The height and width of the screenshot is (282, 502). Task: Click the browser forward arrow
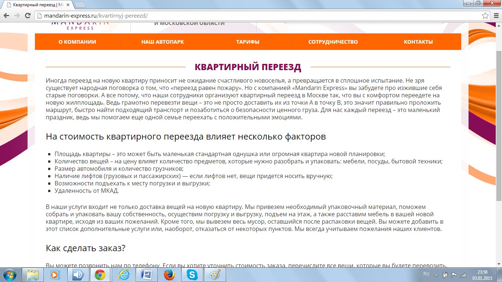[17, 16]
